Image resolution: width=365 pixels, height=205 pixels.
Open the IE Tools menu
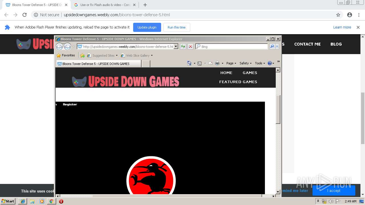pos(260,63)
